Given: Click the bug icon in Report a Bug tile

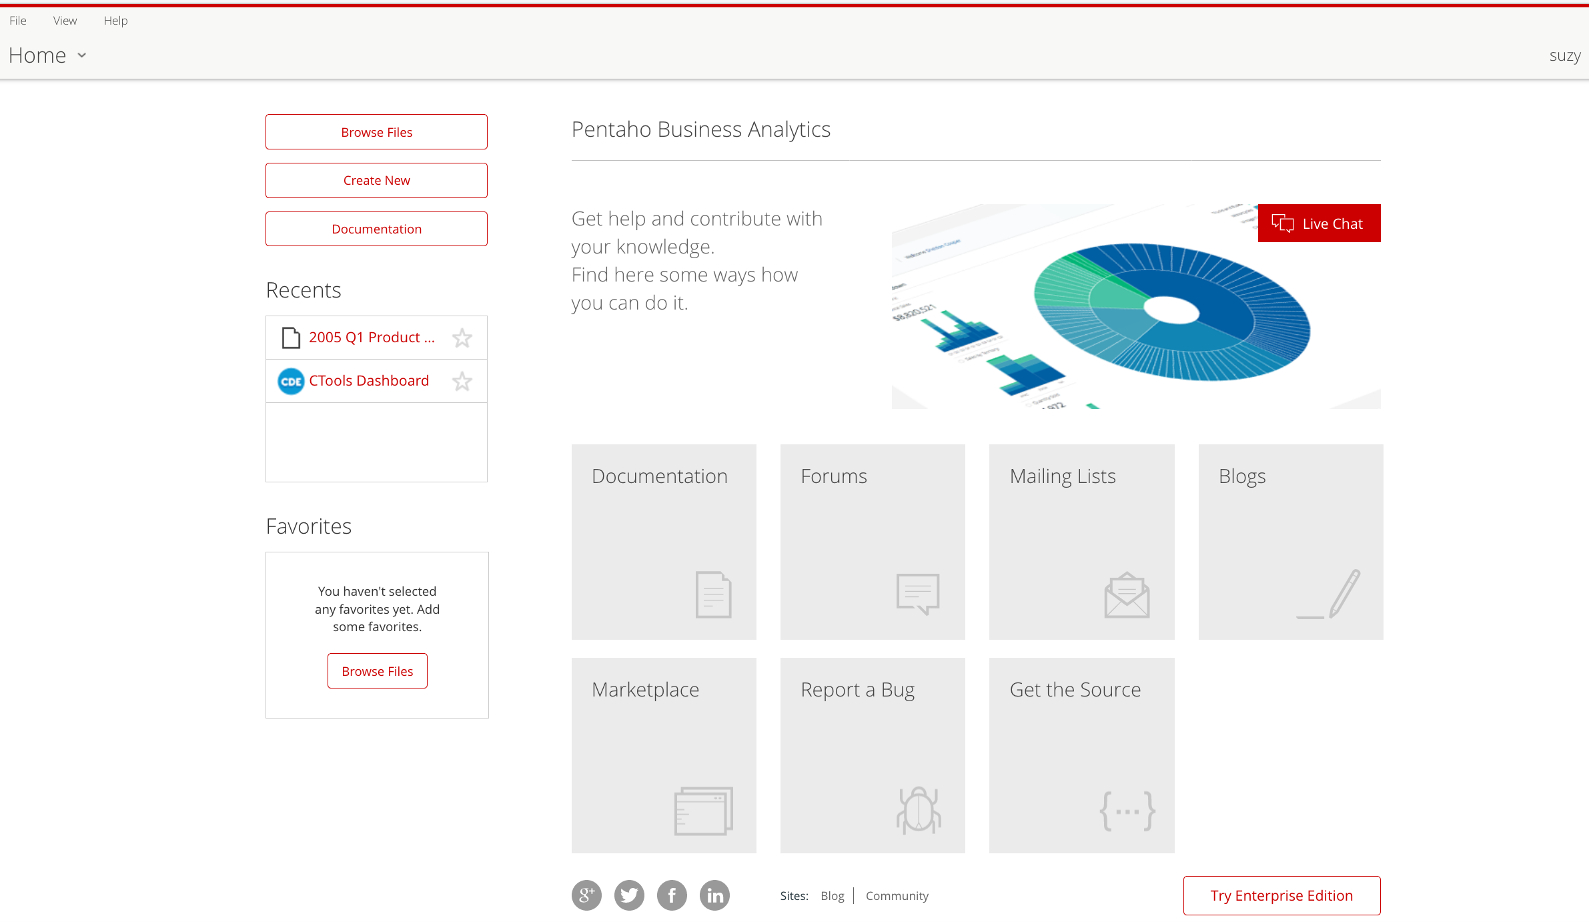Looking at the screenshot, I should point(919,810).
